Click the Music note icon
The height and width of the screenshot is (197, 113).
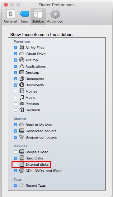pyautogui.click(x=22, y=97)
